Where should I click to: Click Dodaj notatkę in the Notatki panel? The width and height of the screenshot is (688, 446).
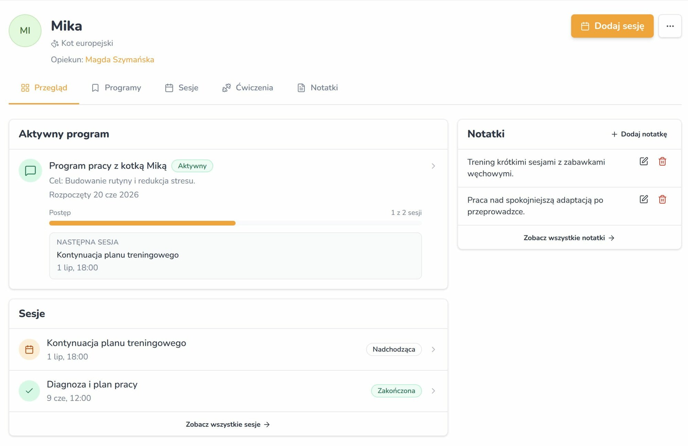[x=639, y=134]
